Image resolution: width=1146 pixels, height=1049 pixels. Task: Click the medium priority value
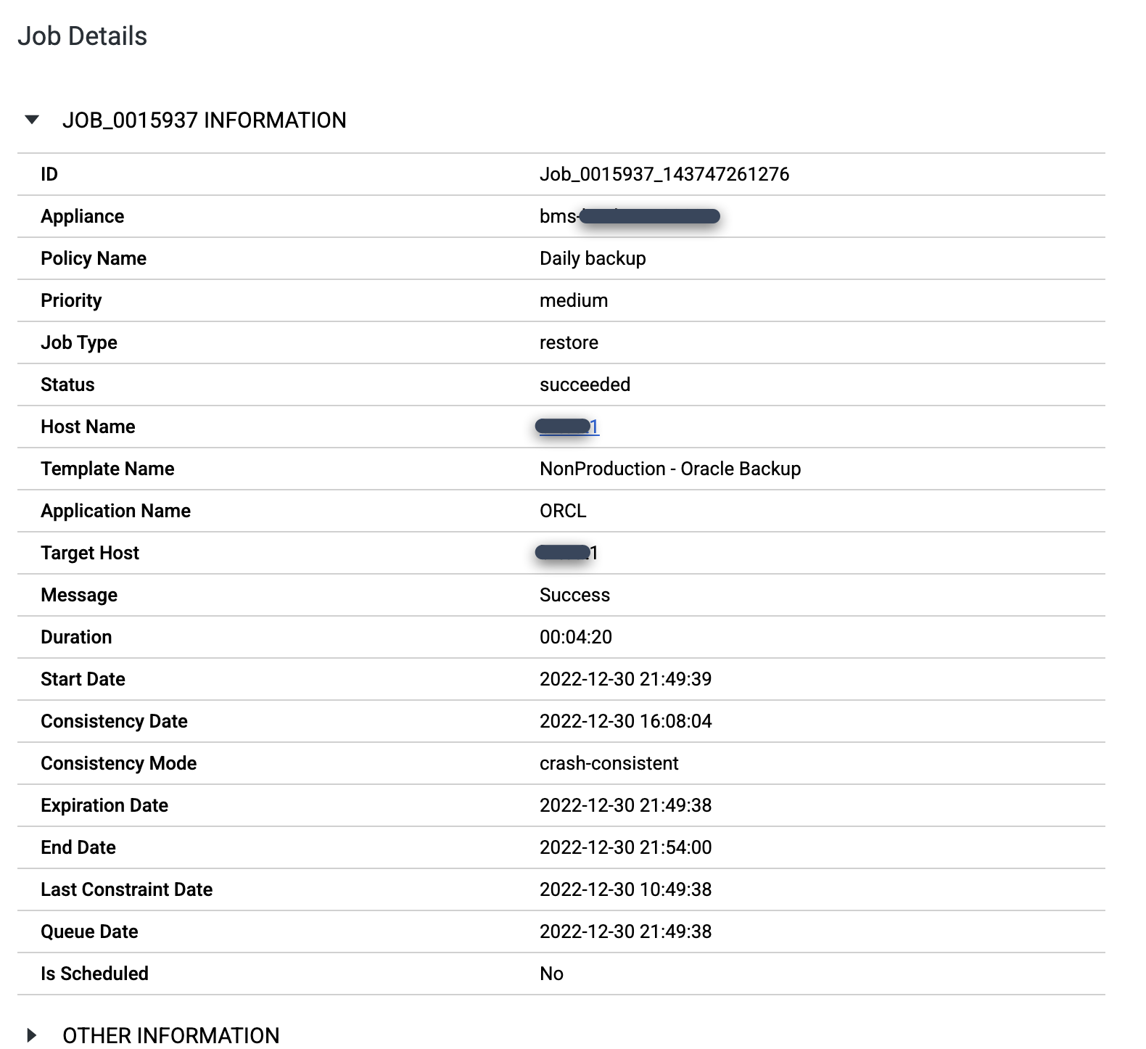[x=573, y=300]
